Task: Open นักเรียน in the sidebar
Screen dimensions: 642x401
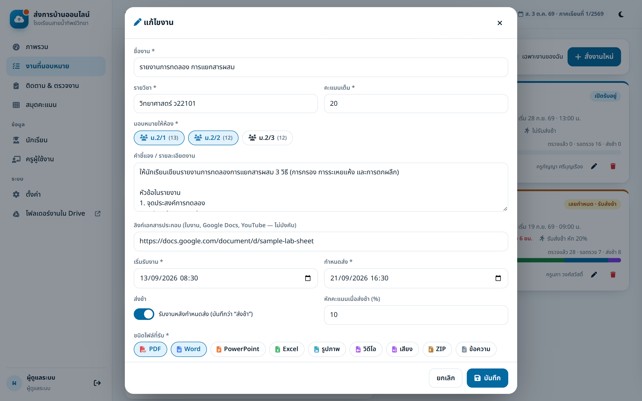Action: [56, 140]
